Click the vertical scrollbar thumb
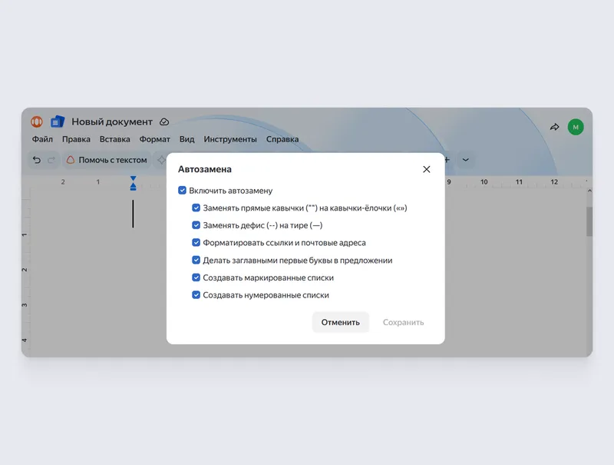The image size is (614, 465). (589, 221)
